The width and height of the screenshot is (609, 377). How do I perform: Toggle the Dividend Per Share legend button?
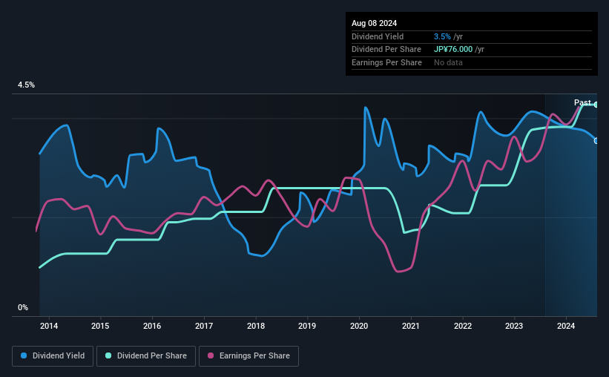click(x=146, y=356)
